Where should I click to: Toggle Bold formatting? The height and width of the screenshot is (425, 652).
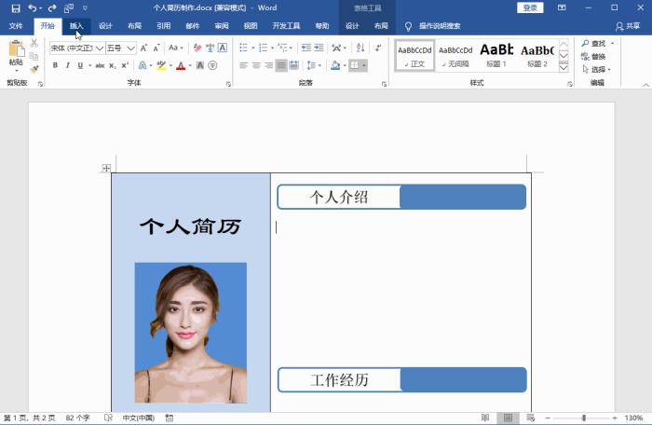click(55, 65)
